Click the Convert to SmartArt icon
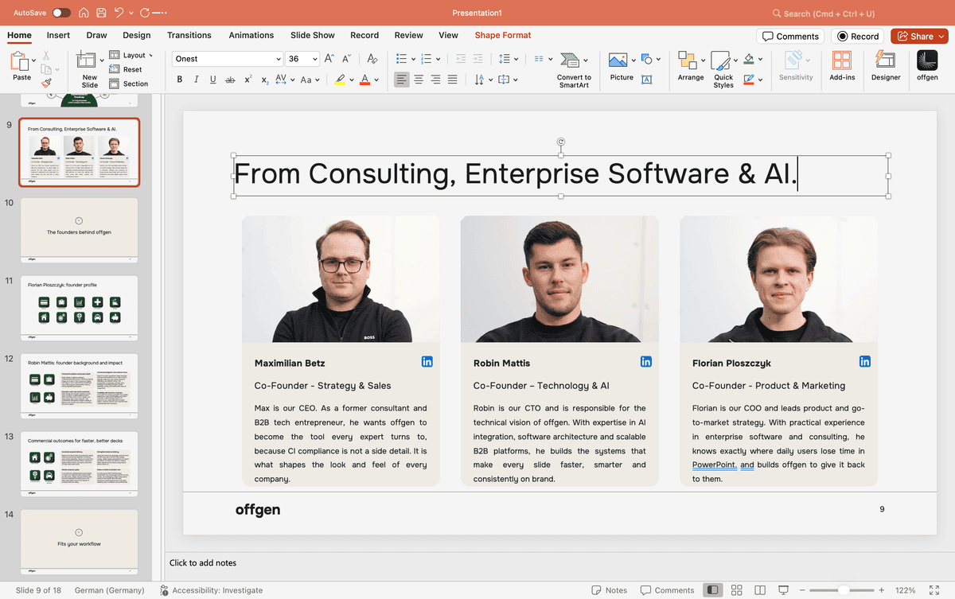This screenshot has width=955, height=599. 570,60
